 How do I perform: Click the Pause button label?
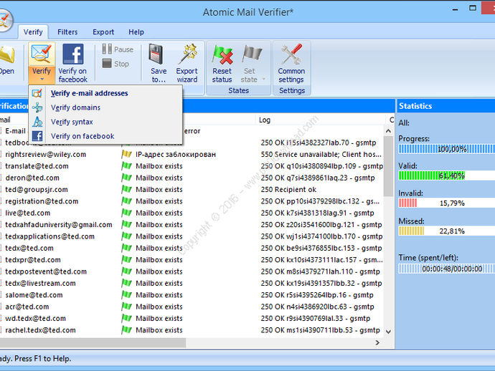[123, 49]
